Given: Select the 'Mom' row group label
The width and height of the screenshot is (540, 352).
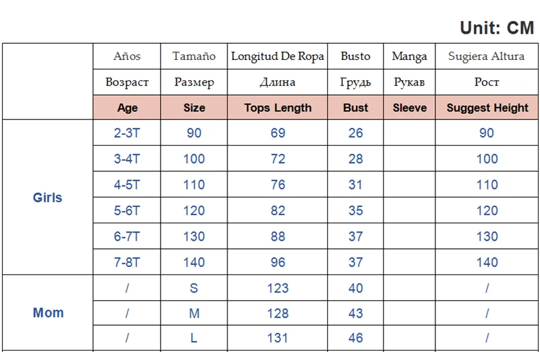Looking at the screenshot, I should tap(48, 313).
